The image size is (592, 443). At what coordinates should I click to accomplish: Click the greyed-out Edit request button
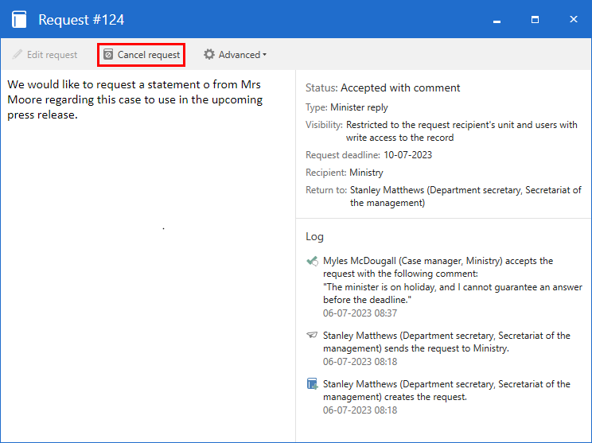(x=45, y=55)
